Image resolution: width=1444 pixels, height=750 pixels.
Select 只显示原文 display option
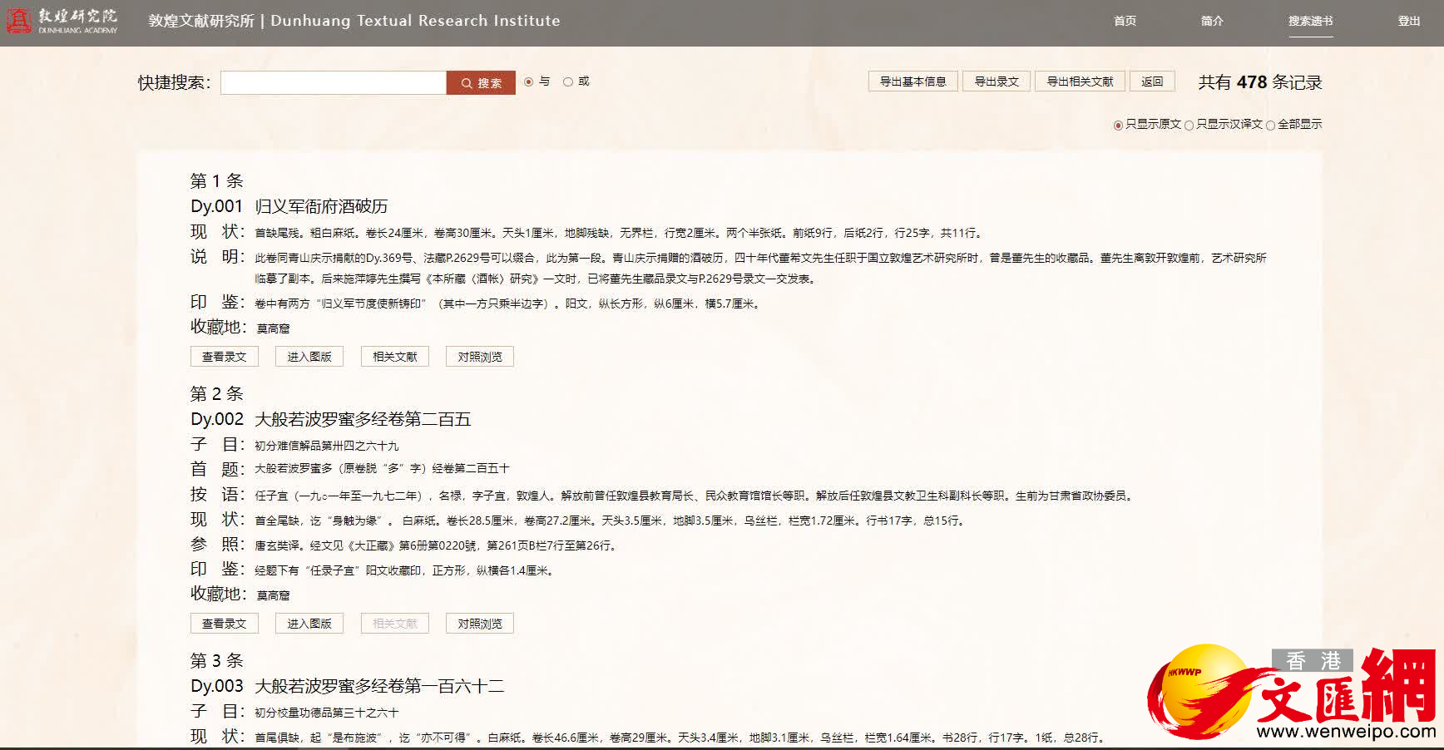click(1118, 125)
